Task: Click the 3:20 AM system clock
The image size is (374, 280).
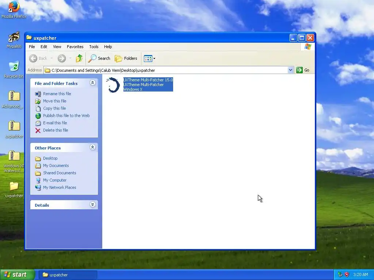Action: pos(360,275)
